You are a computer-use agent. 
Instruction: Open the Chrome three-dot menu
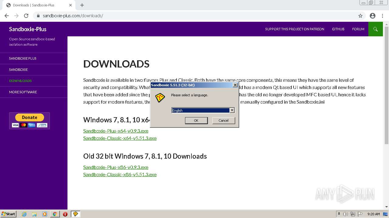click(383, 16)
